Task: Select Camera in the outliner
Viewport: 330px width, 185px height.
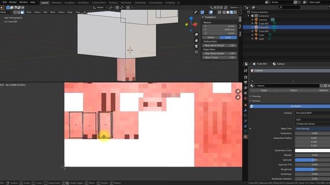Action: pyautogui.click(x=263, y=20)
